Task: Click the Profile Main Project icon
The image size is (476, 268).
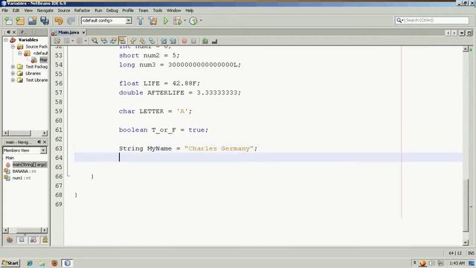Action: point(193,21)
